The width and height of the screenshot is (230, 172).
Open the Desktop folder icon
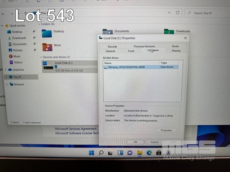[47, 33]
